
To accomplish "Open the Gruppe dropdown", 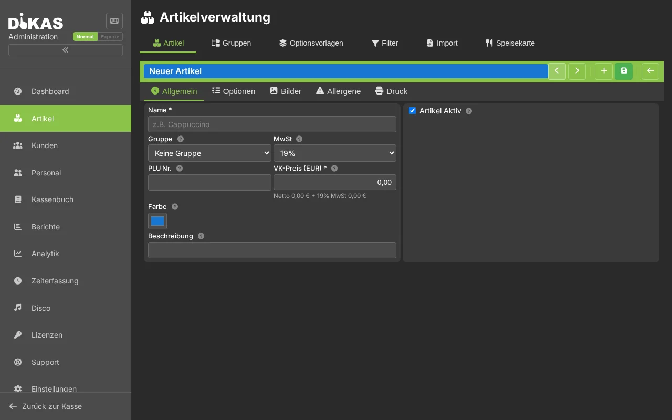I will pos(209,153).
